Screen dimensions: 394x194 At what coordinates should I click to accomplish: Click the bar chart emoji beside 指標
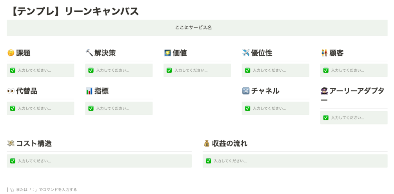pyautogui.click(x=89, y=91)
